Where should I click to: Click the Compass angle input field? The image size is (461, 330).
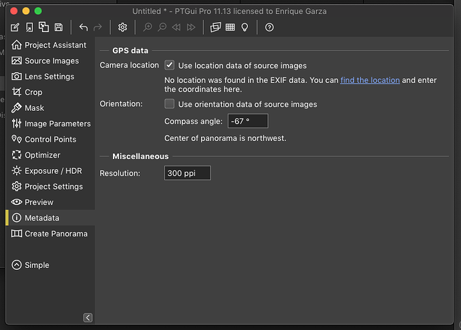click(x=247, y=122)
